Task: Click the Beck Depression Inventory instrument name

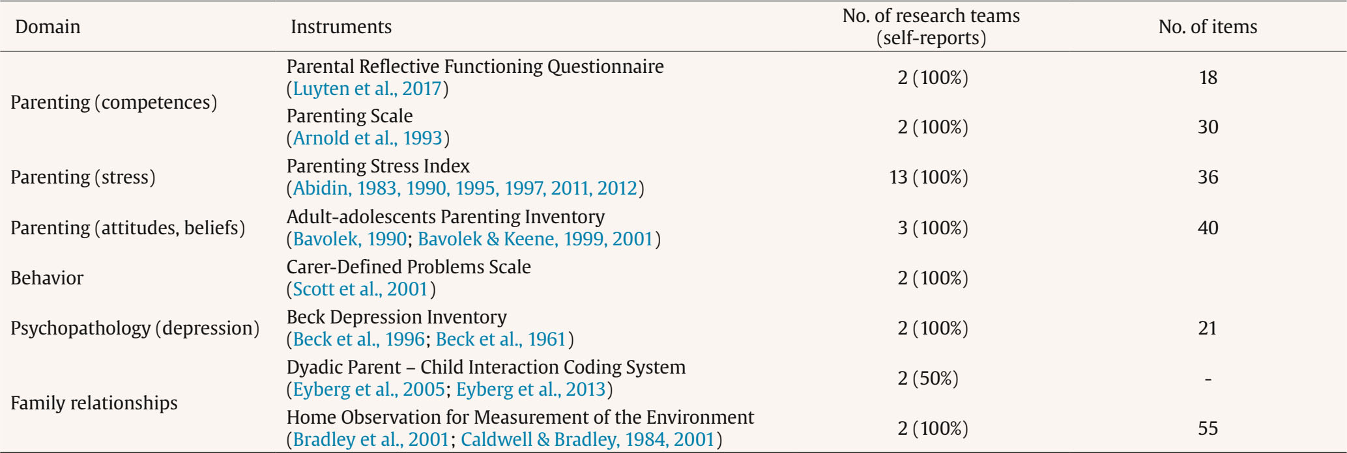Action: (396, 317)
